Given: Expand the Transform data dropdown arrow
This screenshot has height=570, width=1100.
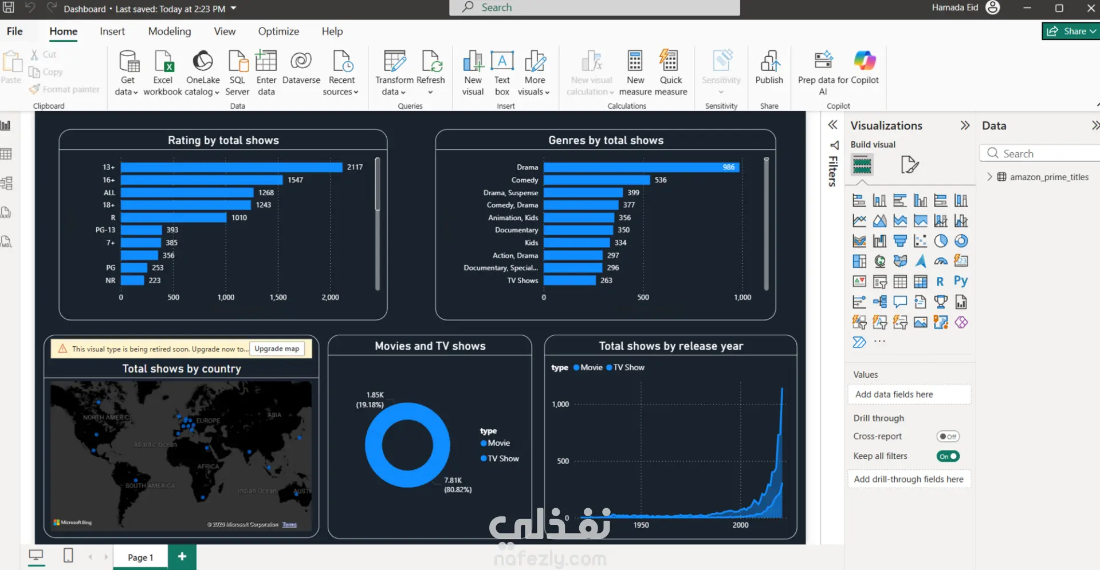Looking at the screenshot, I should pyautogui.click(x=403, y=93).
